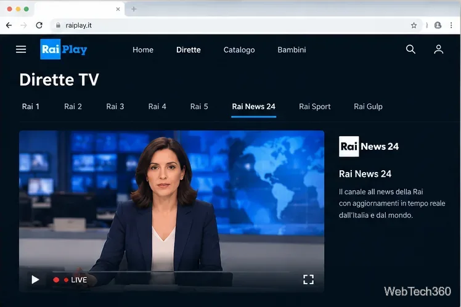The height and width of the screenshot is (307, 461).
Task: Open the hamburger menu
Action: coord(21,49)
